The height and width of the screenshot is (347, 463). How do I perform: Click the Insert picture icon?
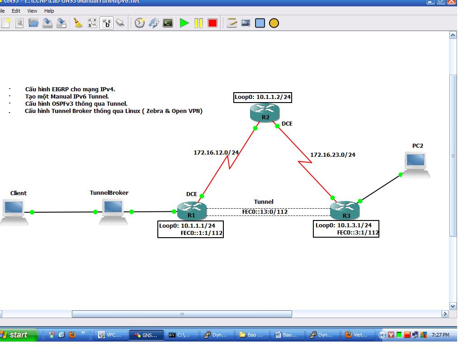[x=246, y=23]
